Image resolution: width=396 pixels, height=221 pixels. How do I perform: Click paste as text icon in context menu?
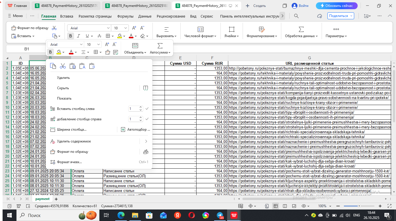(82, 66)
